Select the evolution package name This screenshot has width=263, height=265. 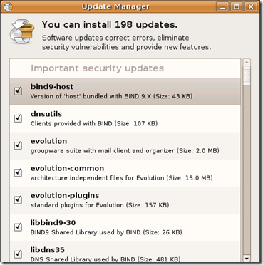[48, 141]
